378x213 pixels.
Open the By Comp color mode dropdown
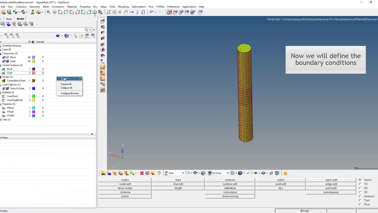(x=227, y=173)
